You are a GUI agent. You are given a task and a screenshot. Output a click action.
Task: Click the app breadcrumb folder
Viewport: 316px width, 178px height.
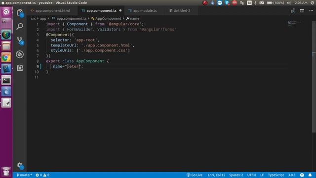click(43, 18)
